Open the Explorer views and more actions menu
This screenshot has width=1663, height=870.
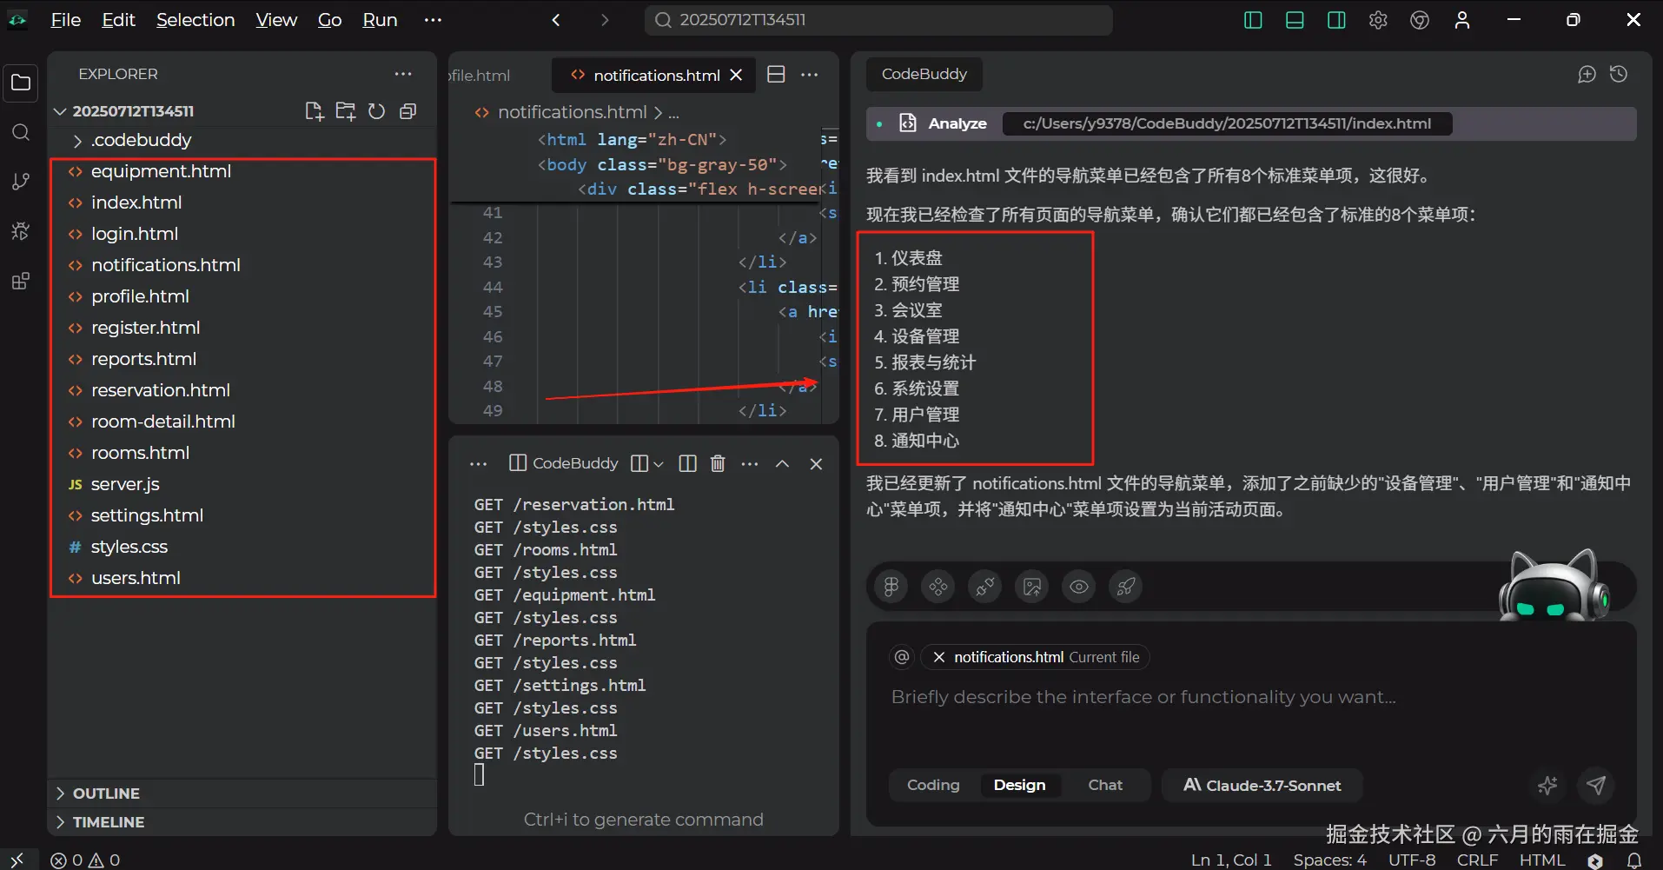click(x=403, y=74)
